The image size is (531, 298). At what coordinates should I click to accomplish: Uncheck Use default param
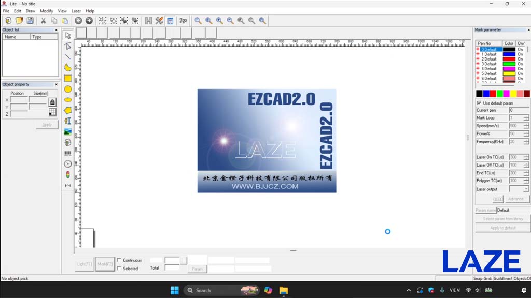click(479, 103)
